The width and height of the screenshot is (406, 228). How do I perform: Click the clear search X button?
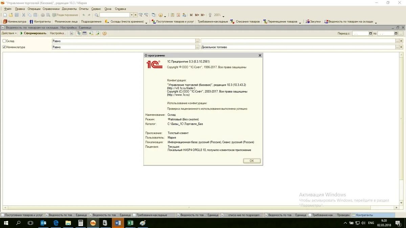point(135,15)
